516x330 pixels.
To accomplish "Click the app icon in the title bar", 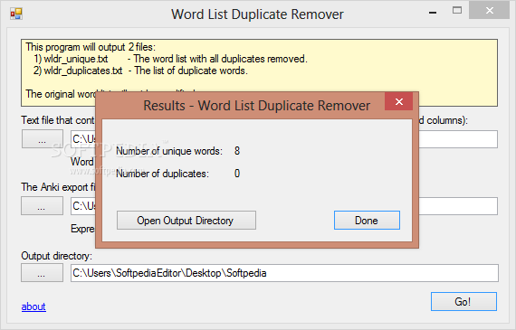I will [x=15, y=14].
